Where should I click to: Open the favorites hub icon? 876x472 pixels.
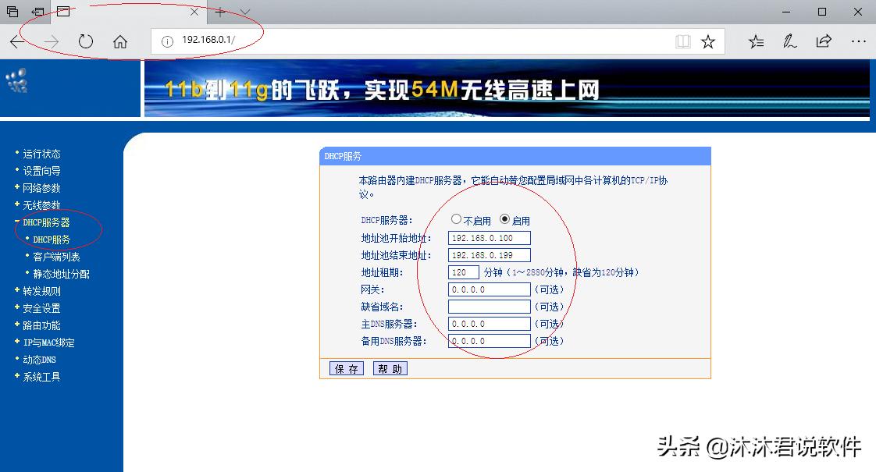point(756,41)
